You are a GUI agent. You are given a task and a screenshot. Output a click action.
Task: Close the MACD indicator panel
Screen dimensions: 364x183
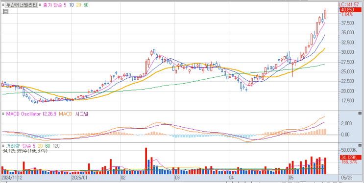point(360,113)
